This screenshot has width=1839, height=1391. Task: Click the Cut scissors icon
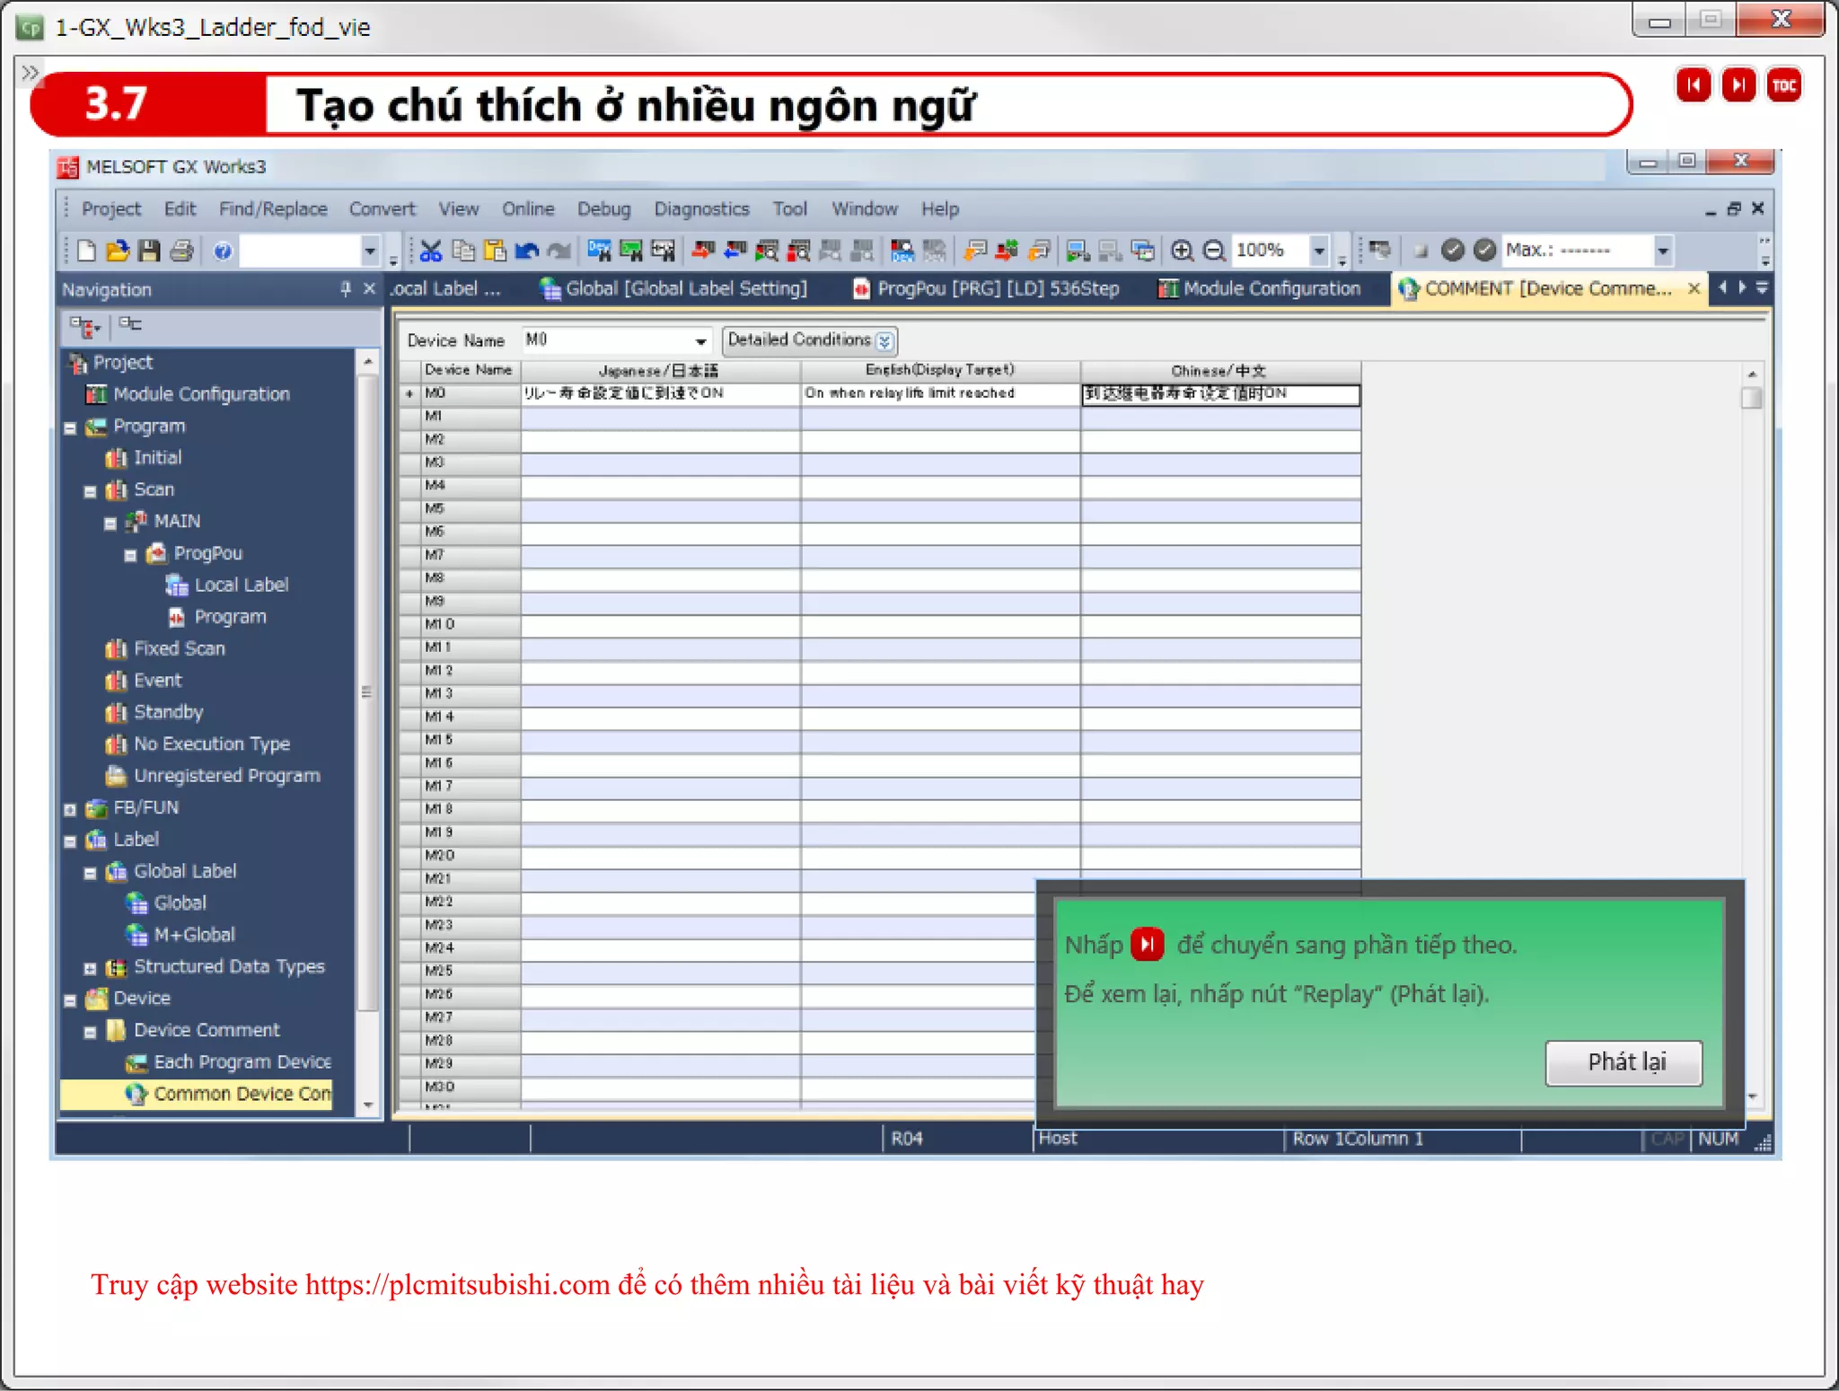431,251
